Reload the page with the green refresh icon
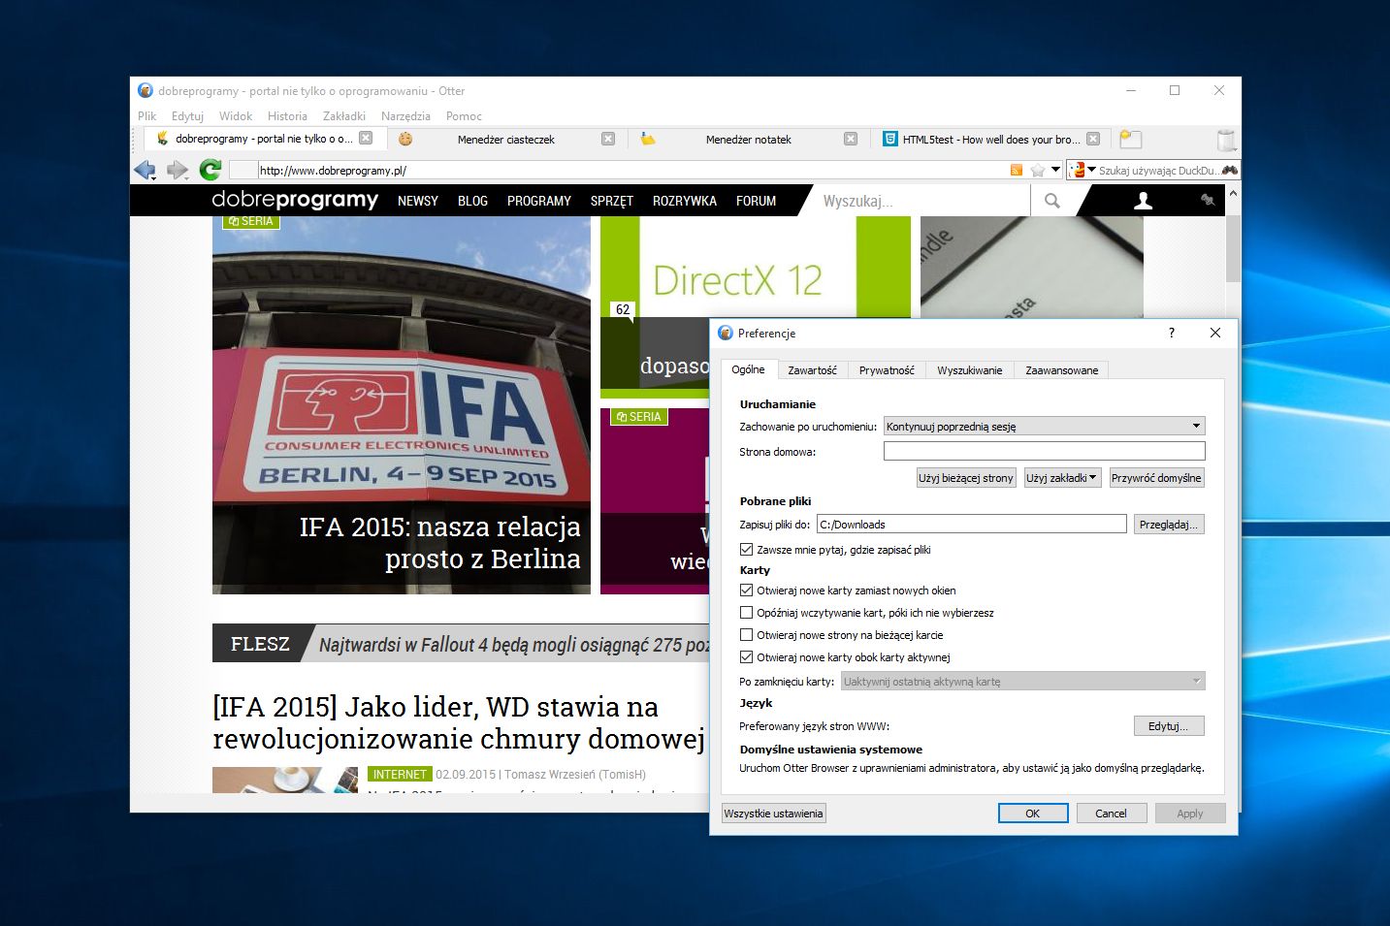 click(210, 171)
